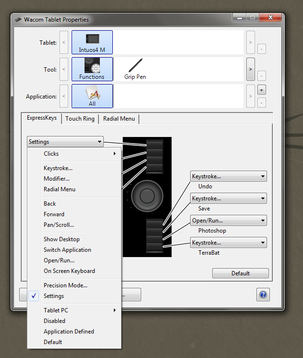Image resolution: width=303 pixels, height=358 pixels.
Task: Expand the TerraBat Keystroke dropdown
Action: [229, 243]
